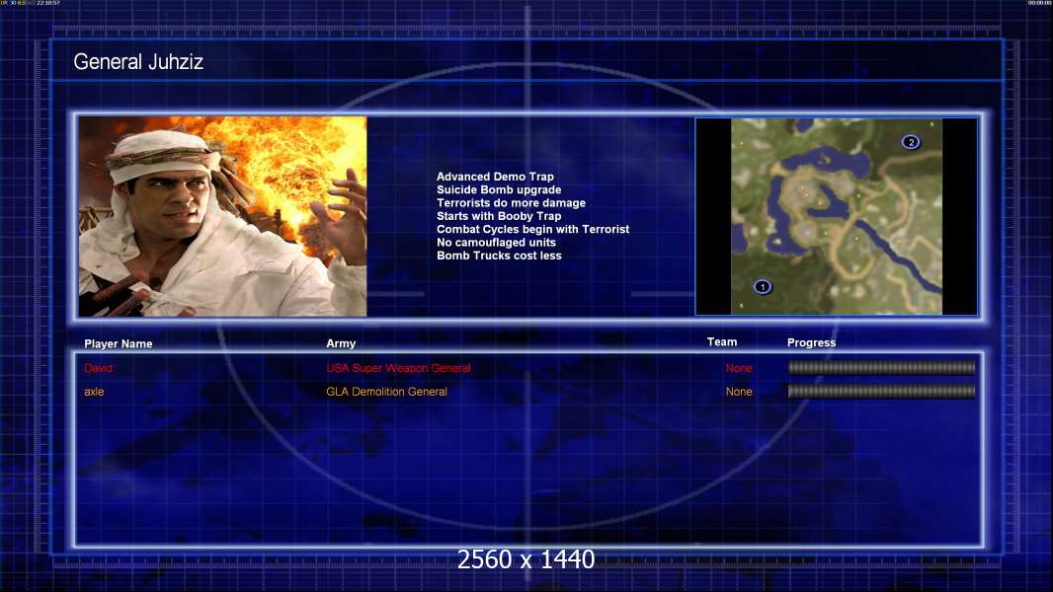Click axle's team value 'None'
Image resolution: width=1053 pixels, height=592 pixels.
pos(739,392)
